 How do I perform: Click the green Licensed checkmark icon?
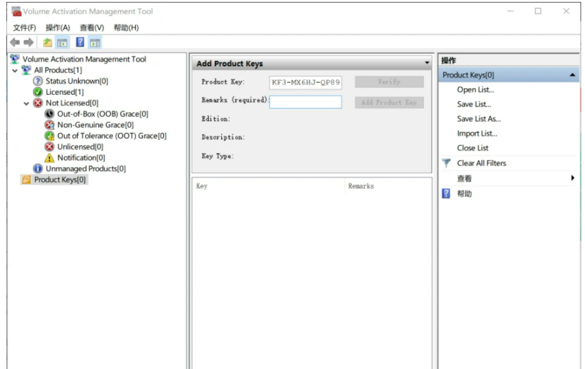38,92
